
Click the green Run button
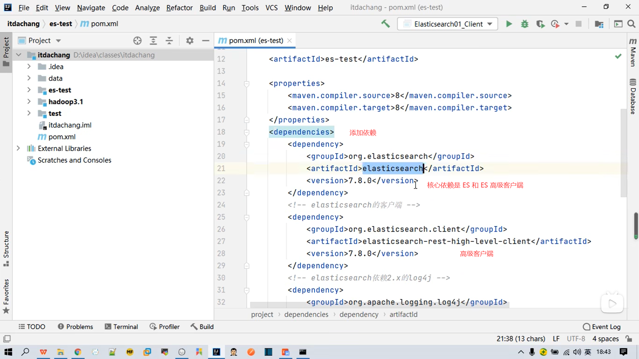509,24
